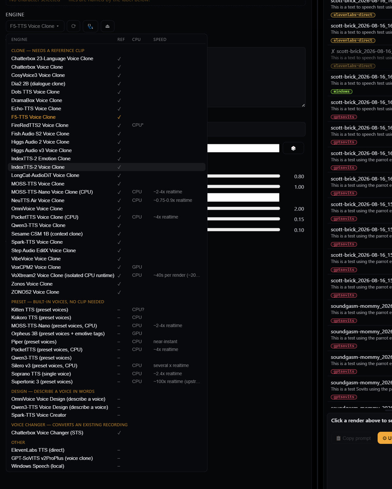Image resolution: width=392 pixels, height=489 pixels.
Task: Select Fish Audio S2 Voice Clone
Action: [107, 134]
